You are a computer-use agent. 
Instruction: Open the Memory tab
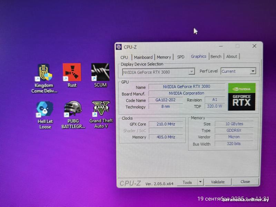point(164,57)
